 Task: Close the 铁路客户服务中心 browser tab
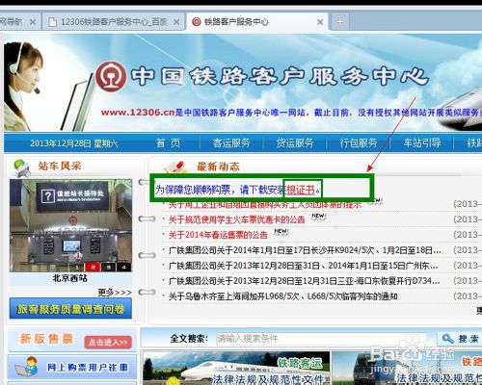(320, 22)
